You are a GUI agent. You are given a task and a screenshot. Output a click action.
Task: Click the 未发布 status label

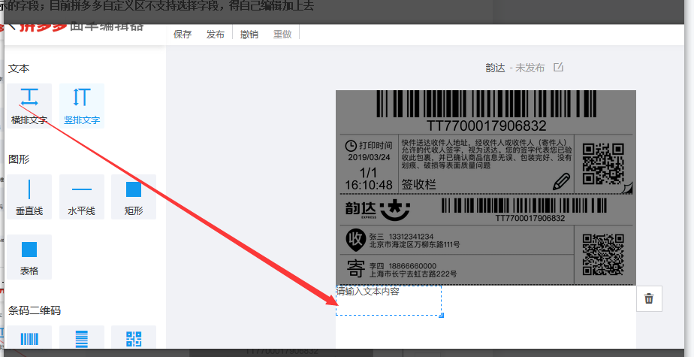(x=530, y=68)
